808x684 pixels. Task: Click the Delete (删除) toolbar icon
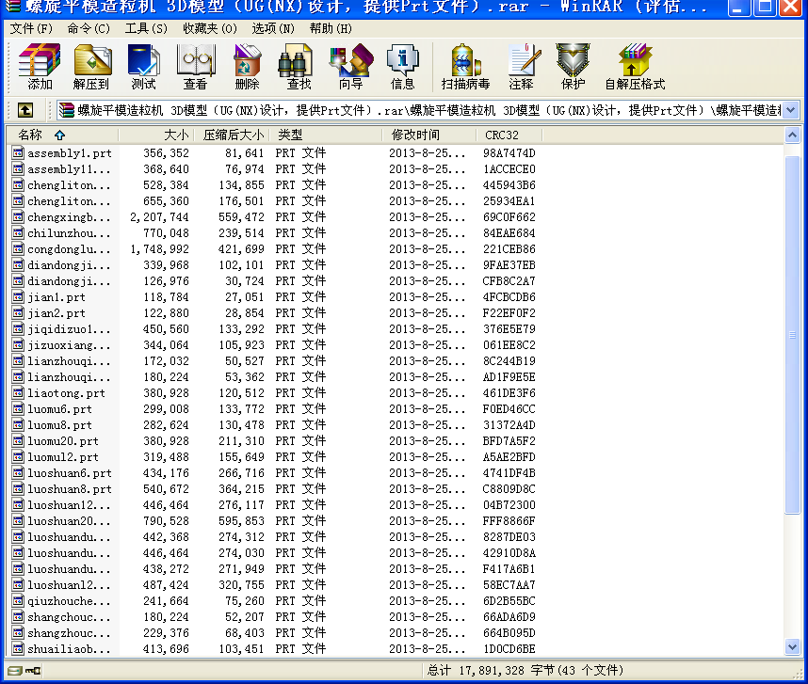247,67
